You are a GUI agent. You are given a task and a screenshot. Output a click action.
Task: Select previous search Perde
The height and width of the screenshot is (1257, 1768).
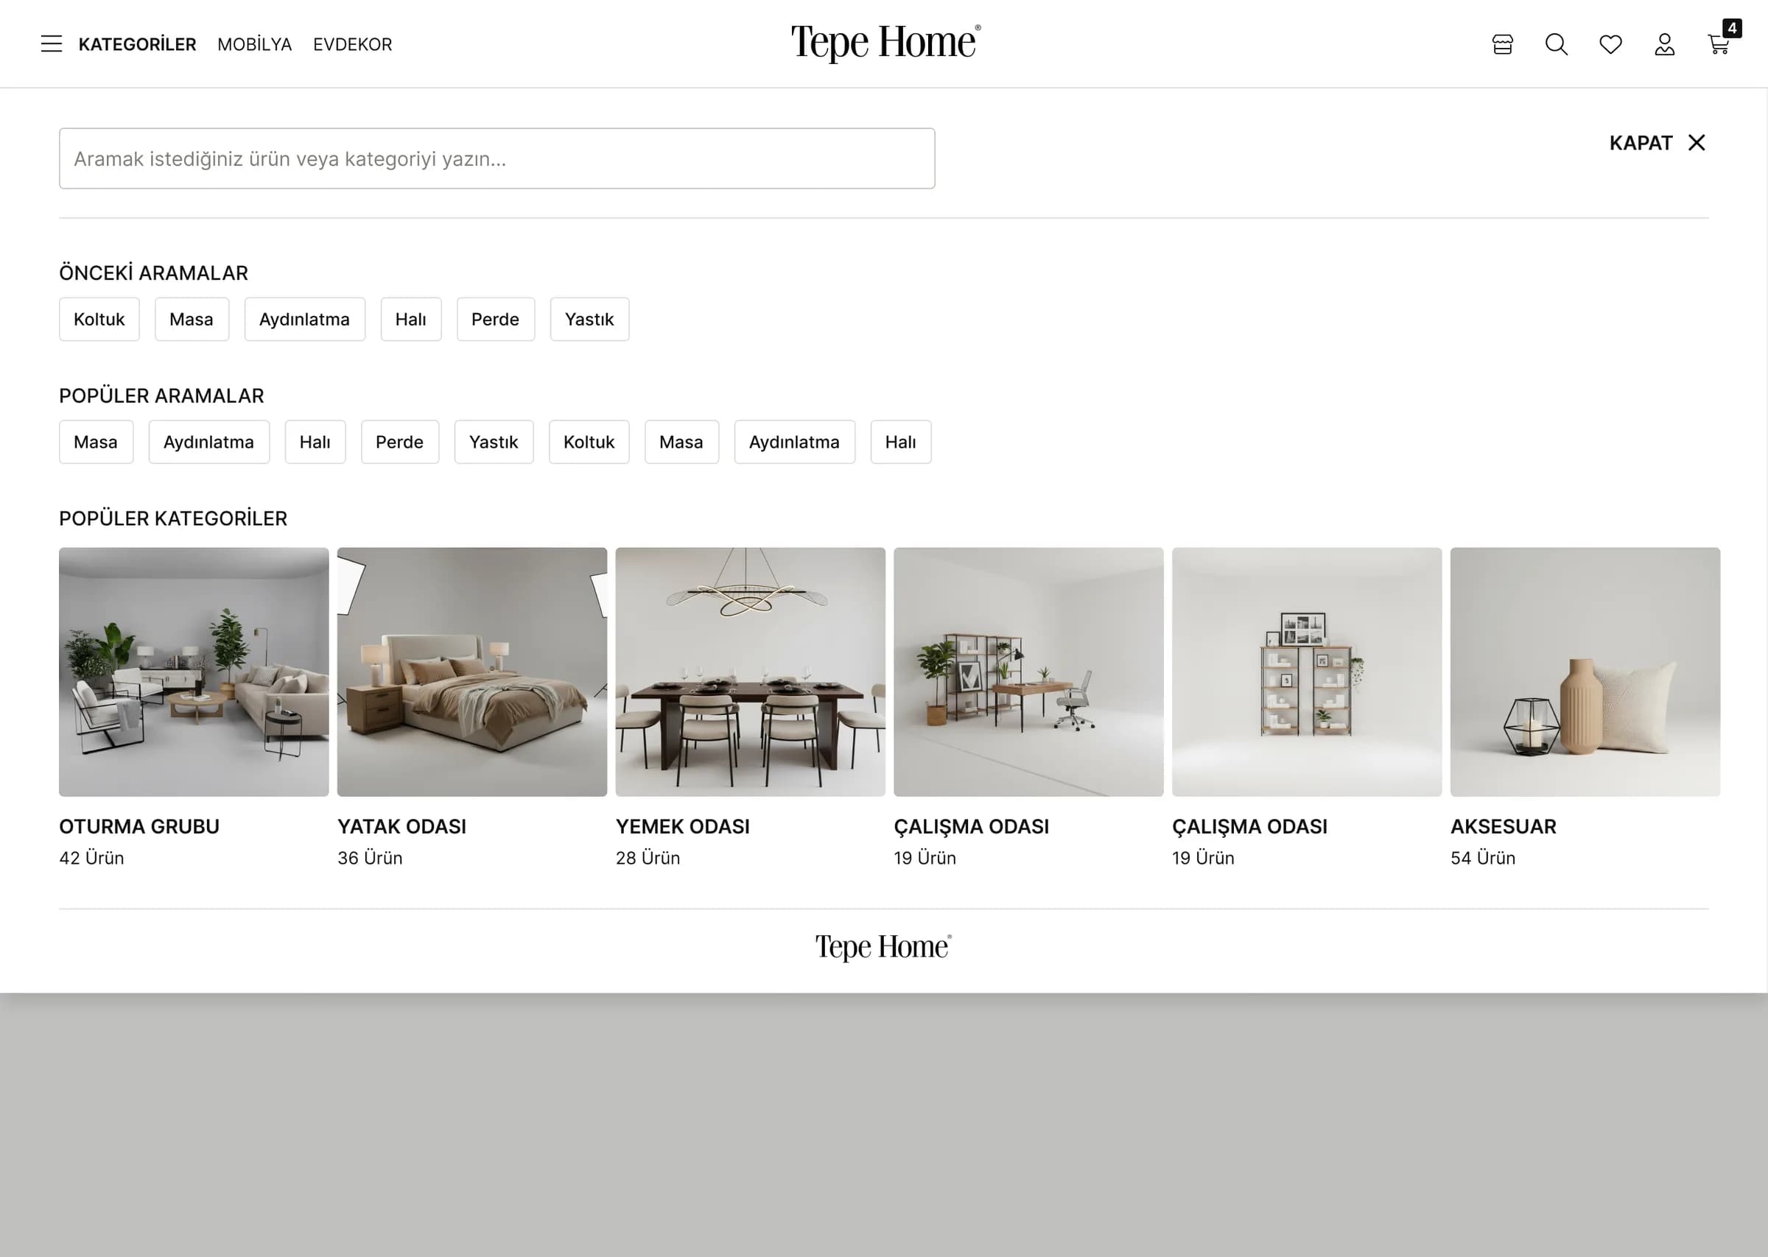[x=496, y=319]
